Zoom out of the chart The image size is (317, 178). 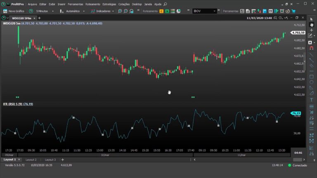[x=125, y=11]
